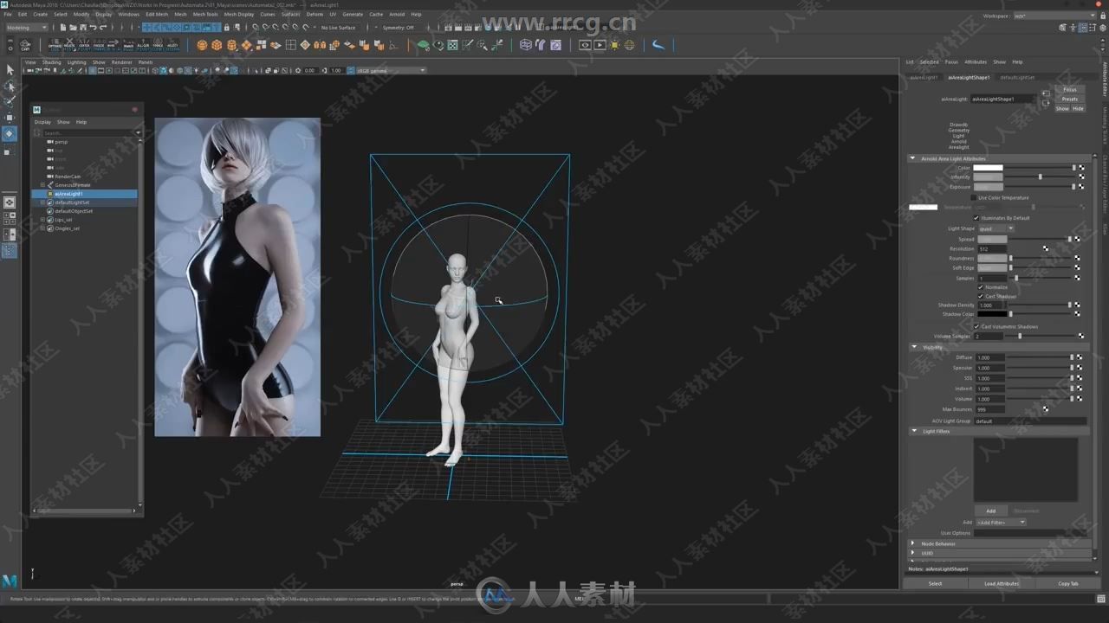The image size is (1109, 623).
Task: Click the Redo arrow icon
Action: tap(102, 28)
